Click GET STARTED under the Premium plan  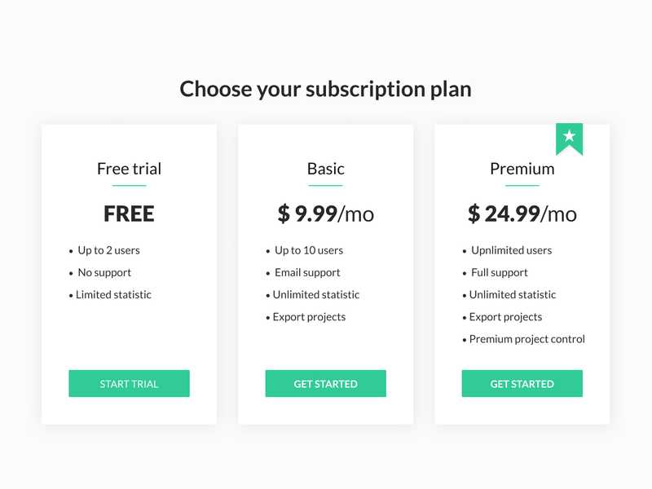point(522,384)
